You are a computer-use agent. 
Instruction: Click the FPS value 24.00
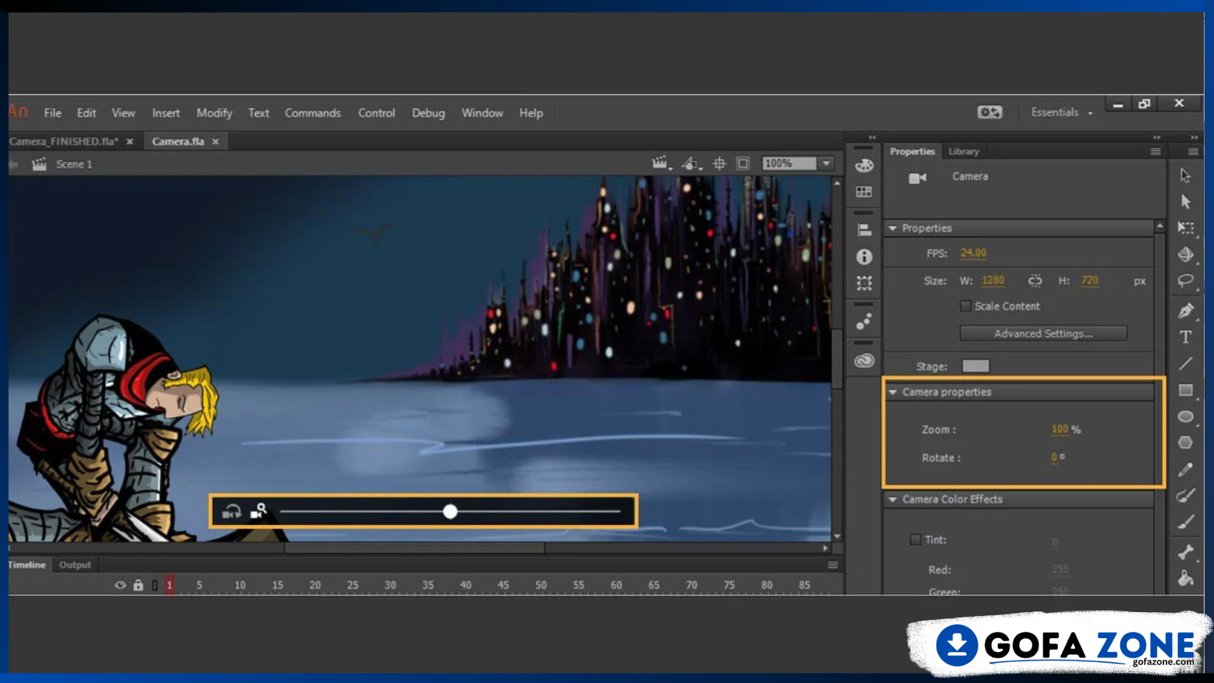(x=973, y=253)
